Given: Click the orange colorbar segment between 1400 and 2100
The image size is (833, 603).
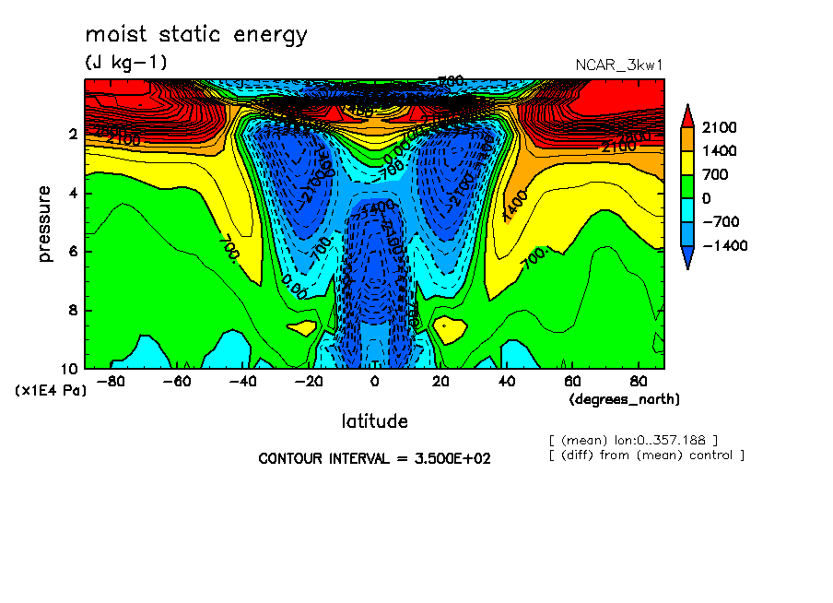Looking at the screenshot, I should [x=687, y=139].
